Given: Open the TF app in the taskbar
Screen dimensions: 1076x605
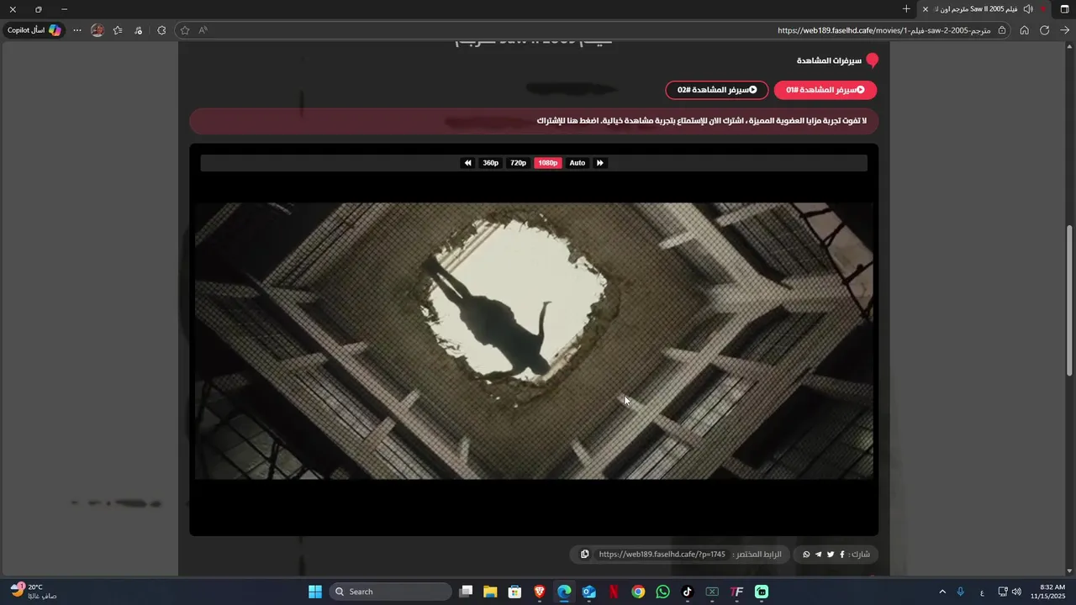Looking at the screenshot, I should click(737, 592).
